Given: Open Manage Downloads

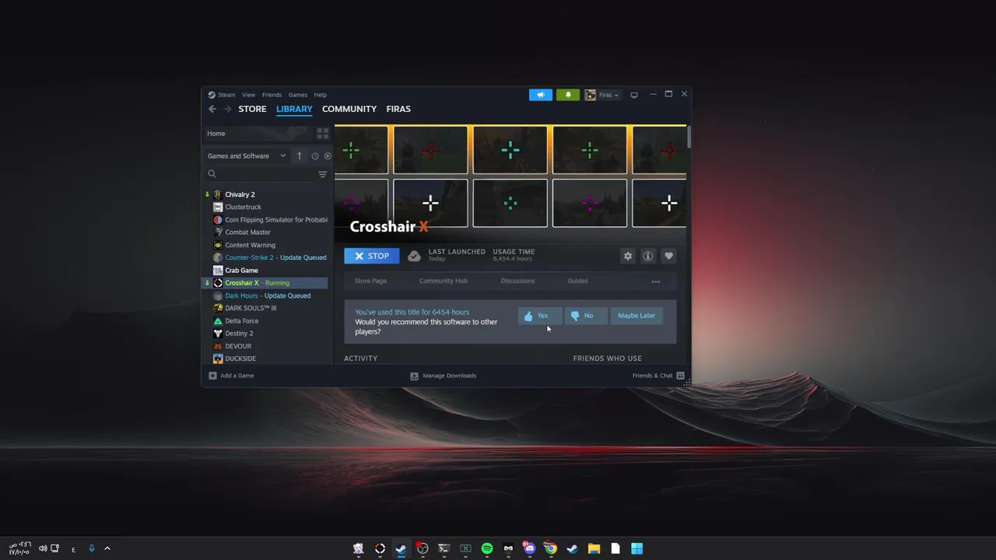Looking at the screenshot, I should pos(444,376).
